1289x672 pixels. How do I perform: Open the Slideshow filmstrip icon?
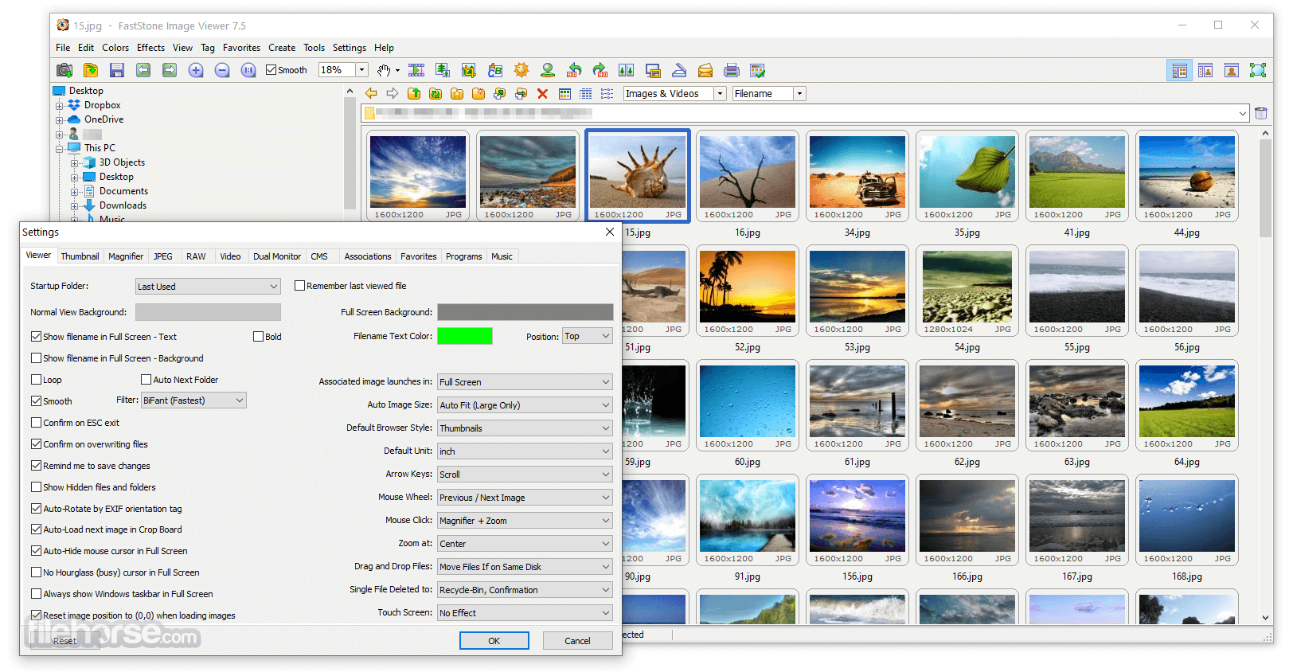(416, 70)
